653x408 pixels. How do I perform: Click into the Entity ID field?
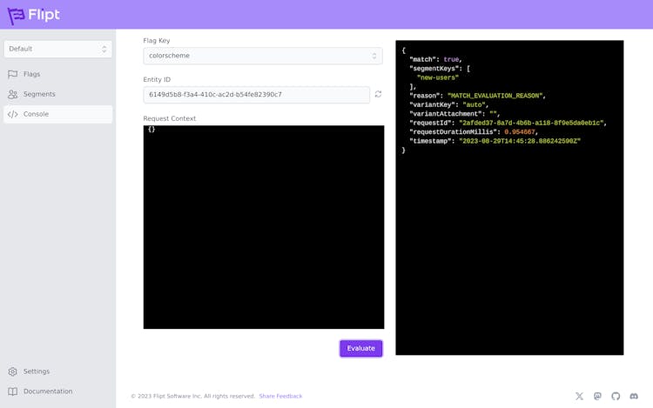256,95
